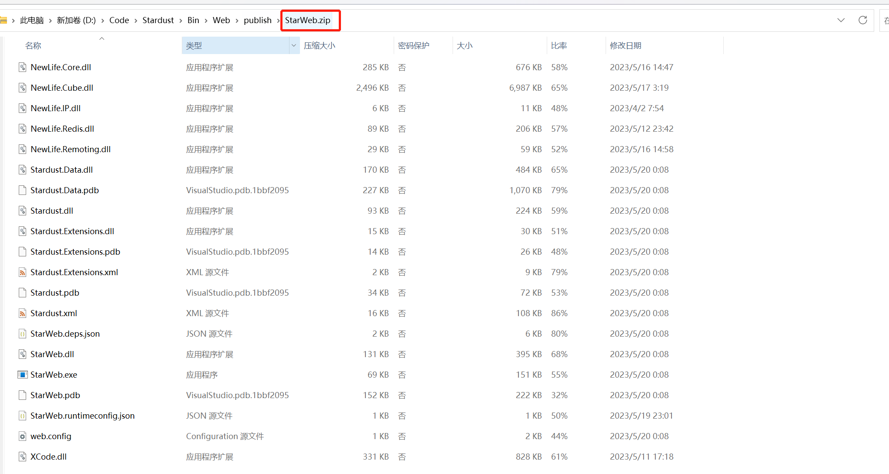The width and height of the screenshot is (889, 474).
Task: Click the XML file icon of Stardust.xml
Action: 22,313
